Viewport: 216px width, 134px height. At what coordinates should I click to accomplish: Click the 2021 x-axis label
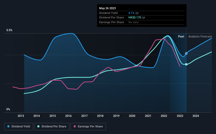pos(148,116)
